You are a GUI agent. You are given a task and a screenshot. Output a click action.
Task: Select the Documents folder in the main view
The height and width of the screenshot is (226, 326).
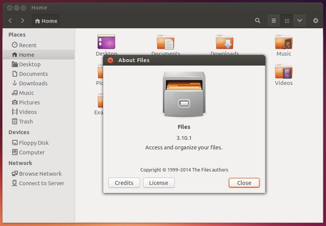click(165, 42)
